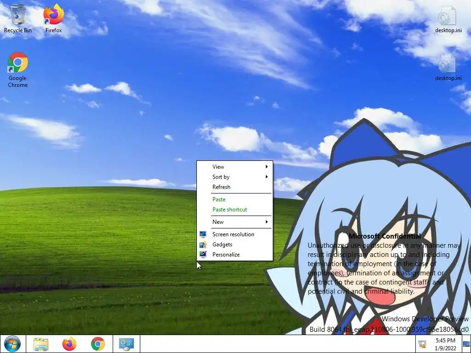
Task: Launch Firefox from the taskbar
Action: (x=69, y=344)
